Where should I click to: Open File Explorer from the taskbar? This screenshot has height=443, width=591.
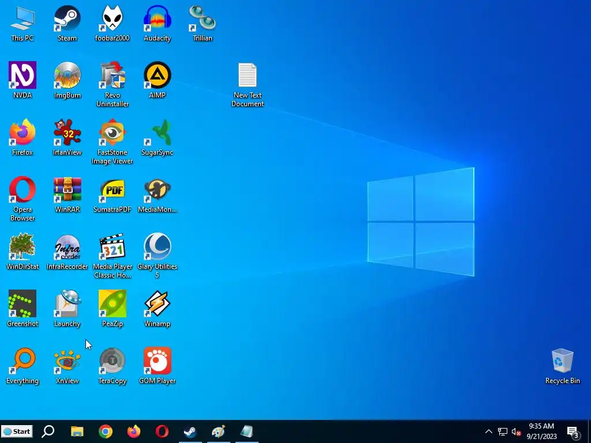point(77,431)
